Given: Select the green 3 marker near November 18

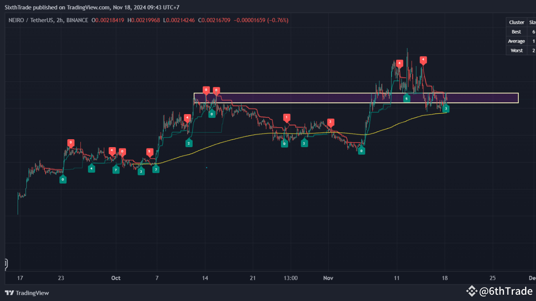Looking at the screenshot, I should tap(446, 109).
